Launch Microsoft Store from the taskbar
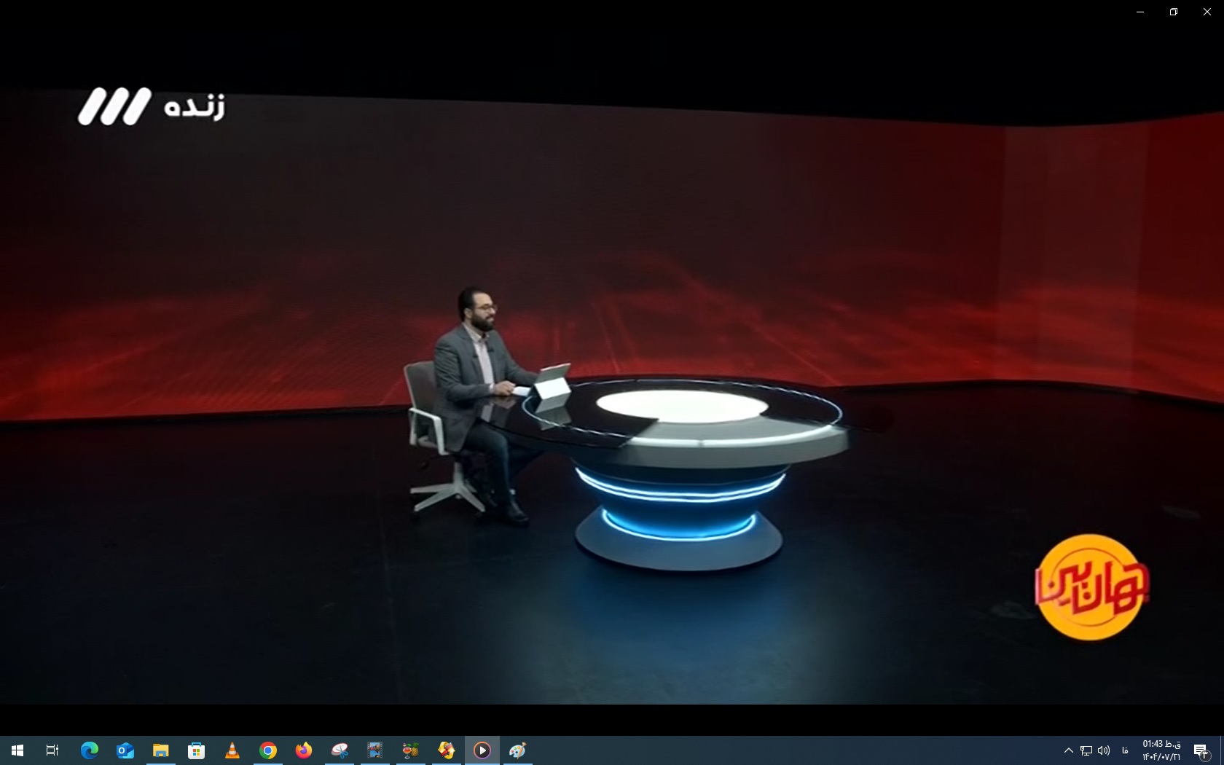The image size is (1224, 765). [196, 750]
